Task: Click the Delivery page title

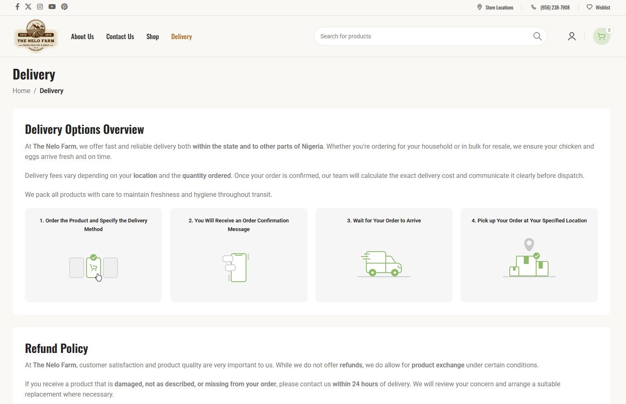Action: 34,75
